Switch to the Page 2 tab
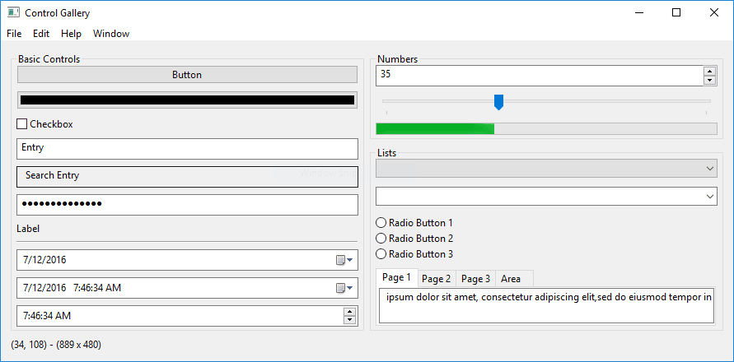734x362 pixels. 437,279
